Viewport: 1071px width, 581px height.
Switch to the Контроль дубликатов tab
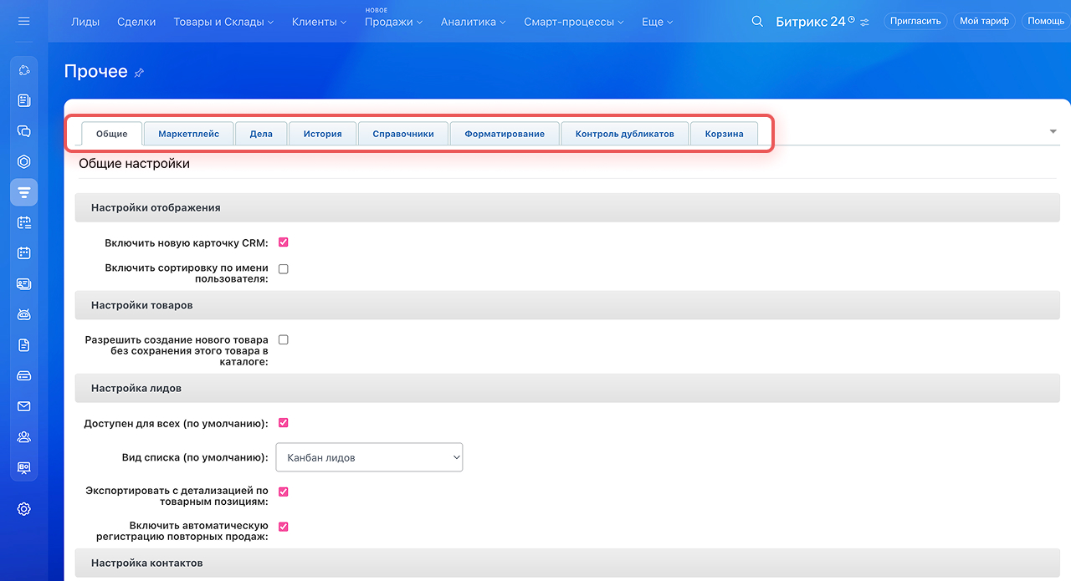[x=624, y=134]
